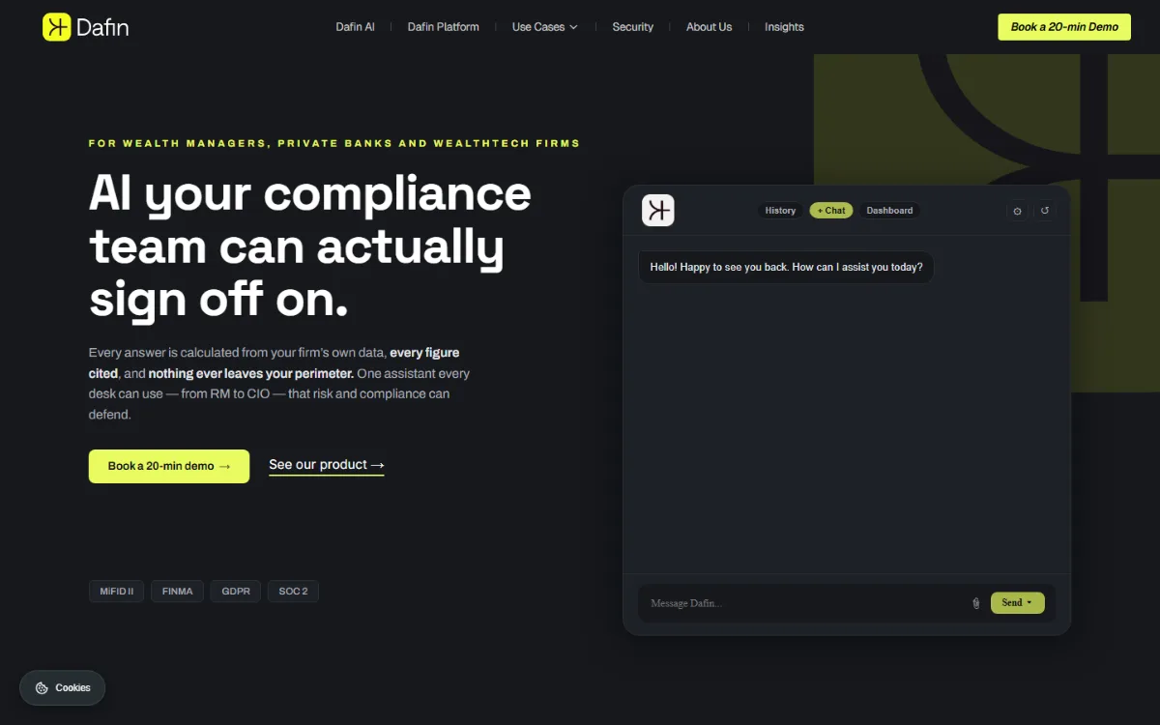Viewport: 1160px width, 725px height.
Task: Switch to the Dashboard tab in widget
Action: point(889,211)
